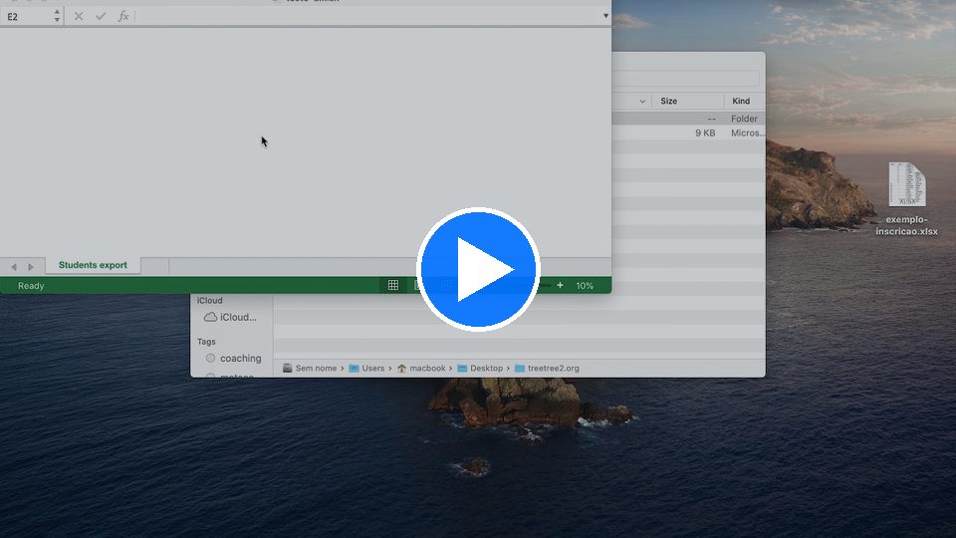Image resolution: width=956 pixels, height=538 pixels.
Task: Go to previous sheet with left arrow
Action: click(x=14, y=267)
